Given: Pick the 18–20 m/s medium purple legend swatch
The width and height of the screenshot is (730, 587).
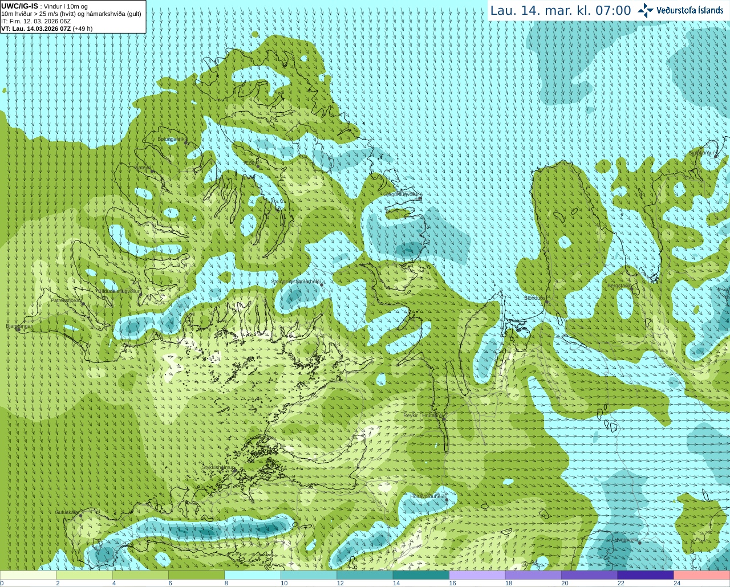Looking at the screenshot, I should point(533,575).
